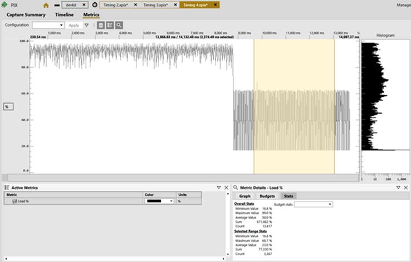Viewport: 411px width, 262px height.
Task: Click the horizontal scrollbar under the graph
Action: click(x=183, y=178)
